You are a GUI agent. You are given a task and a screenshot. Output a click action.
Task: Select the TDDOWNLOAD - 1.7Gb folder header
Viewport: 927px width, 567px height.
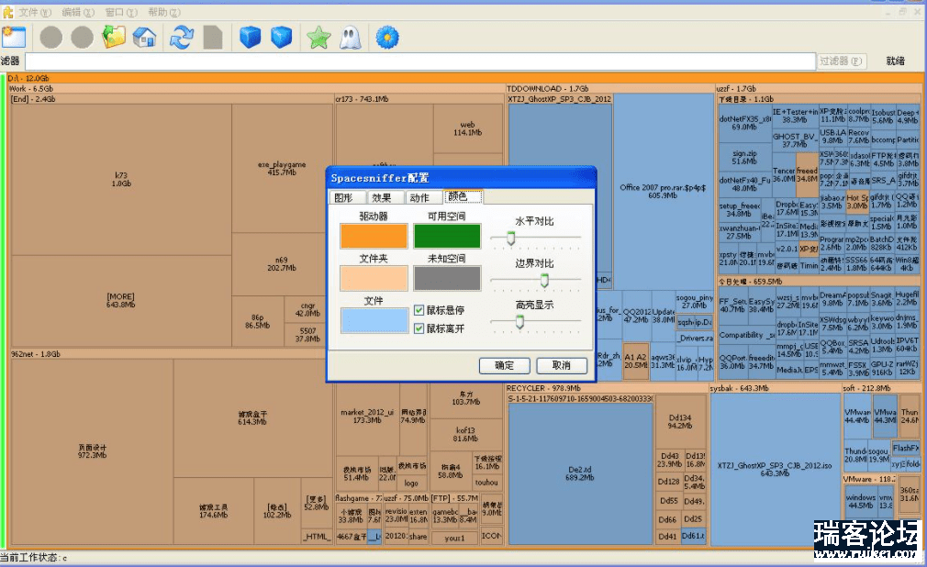point(609,89)
